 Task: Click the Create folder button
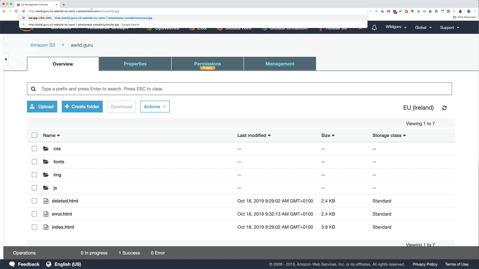pos(82,106)
